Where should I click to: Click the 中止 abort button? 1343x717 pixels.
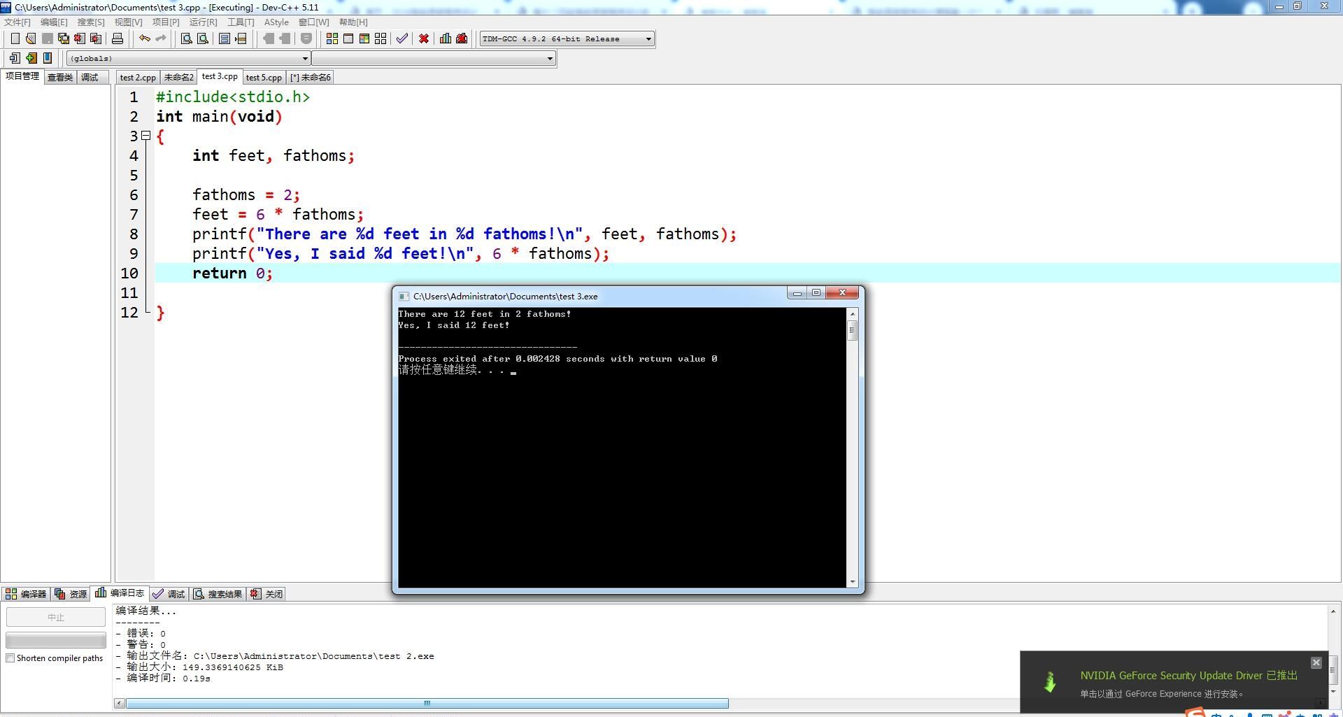(56, 617)
